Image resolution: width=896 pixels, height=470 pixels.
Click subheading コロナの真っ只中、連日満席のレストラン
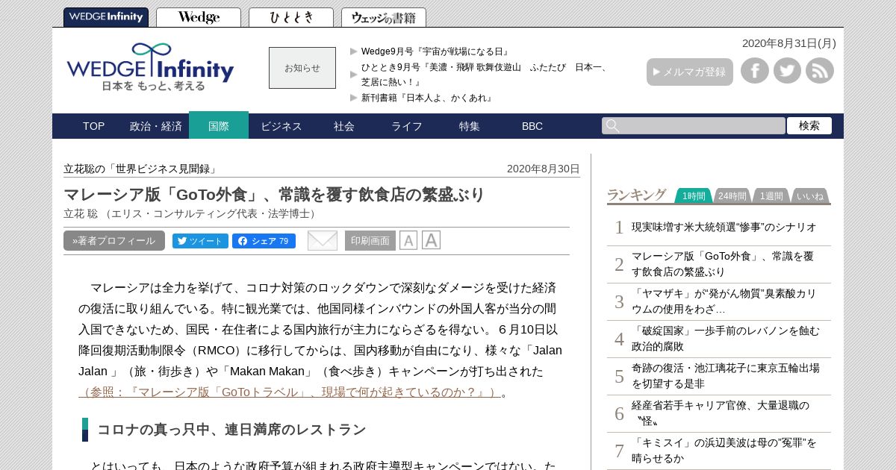point(231,430)
